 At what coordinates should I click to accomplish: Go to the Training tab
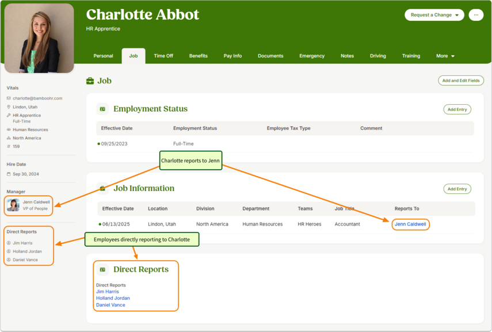pyautogui.click(x=411, y=56)
